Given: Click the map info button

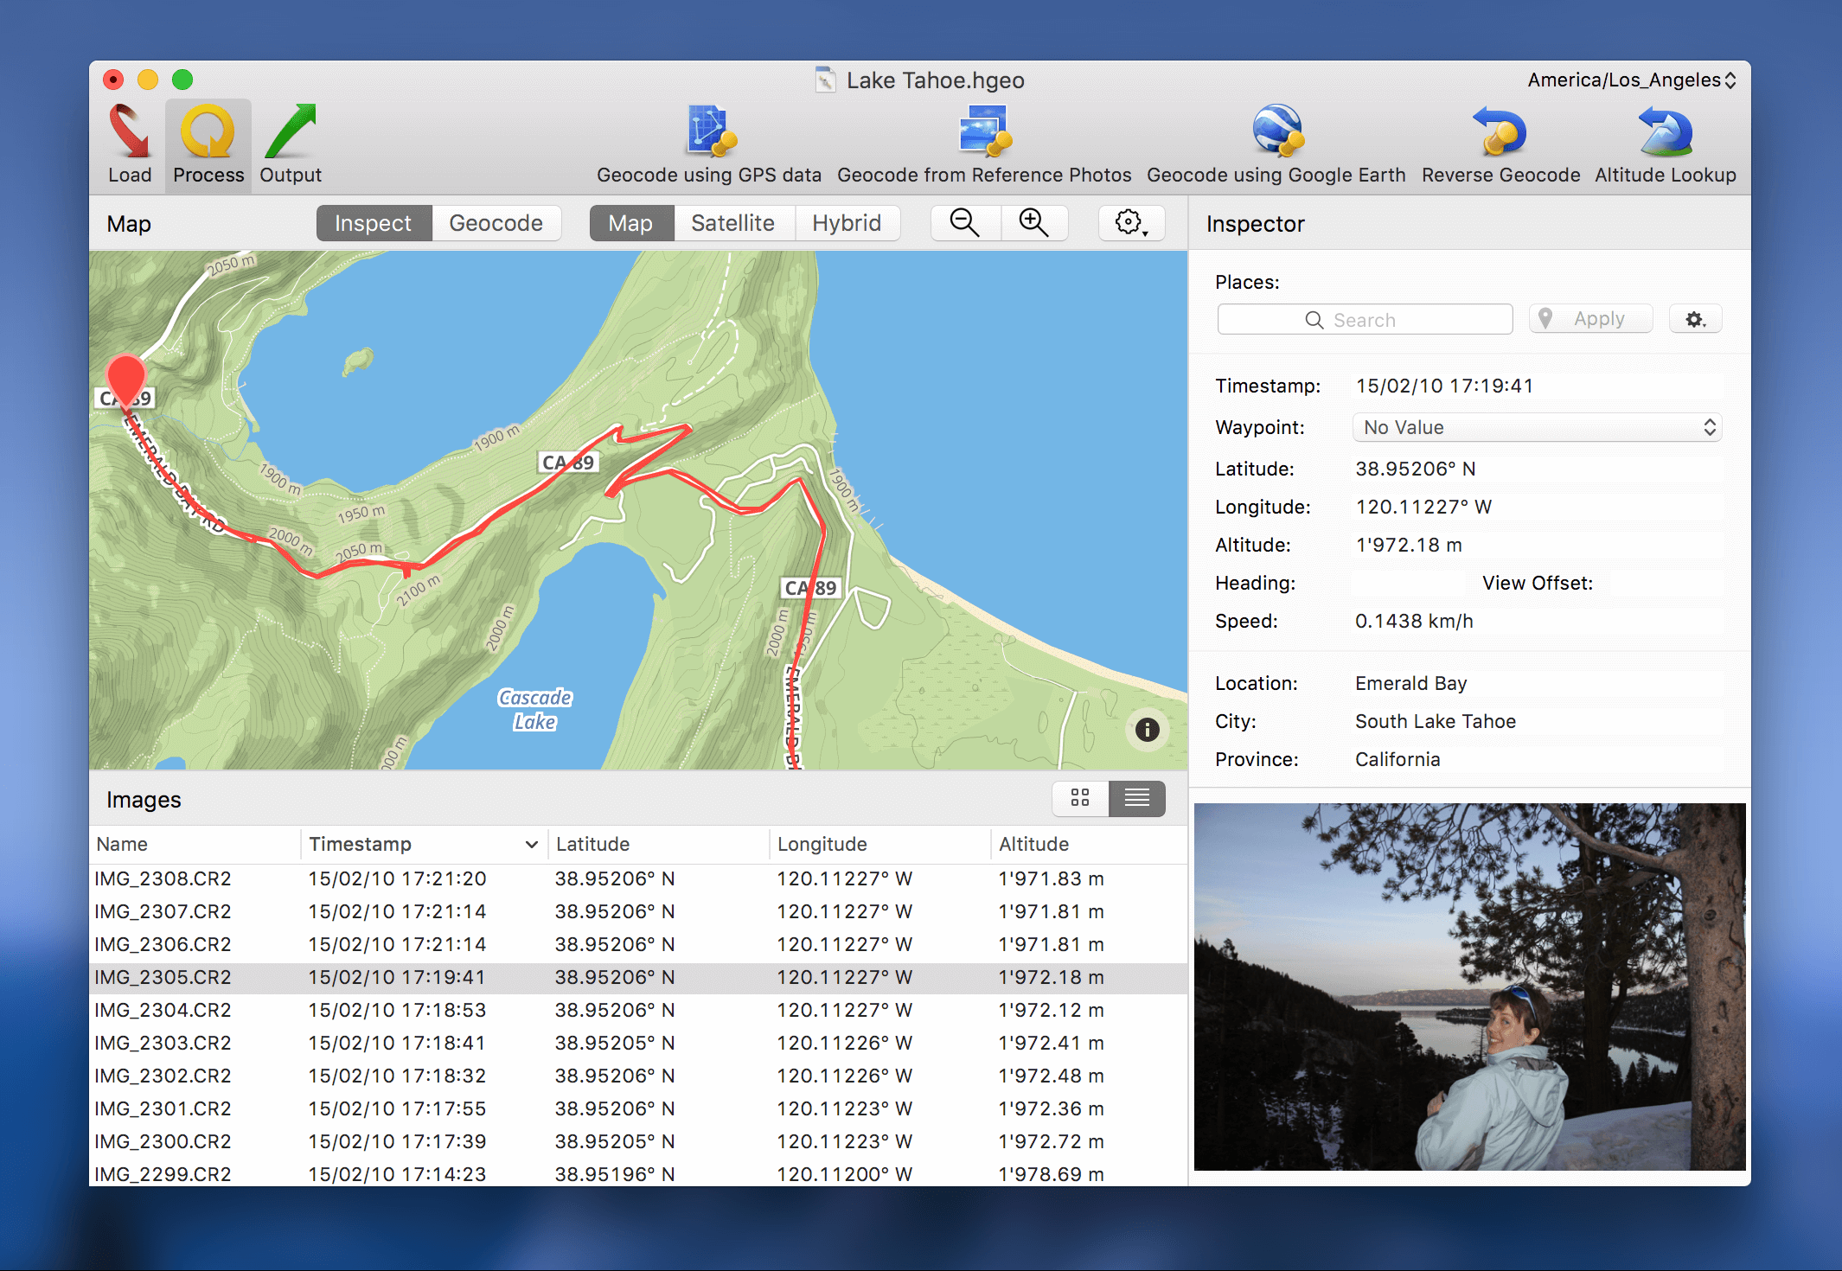Looking at the screenshot, I should tap(1147, 730).
